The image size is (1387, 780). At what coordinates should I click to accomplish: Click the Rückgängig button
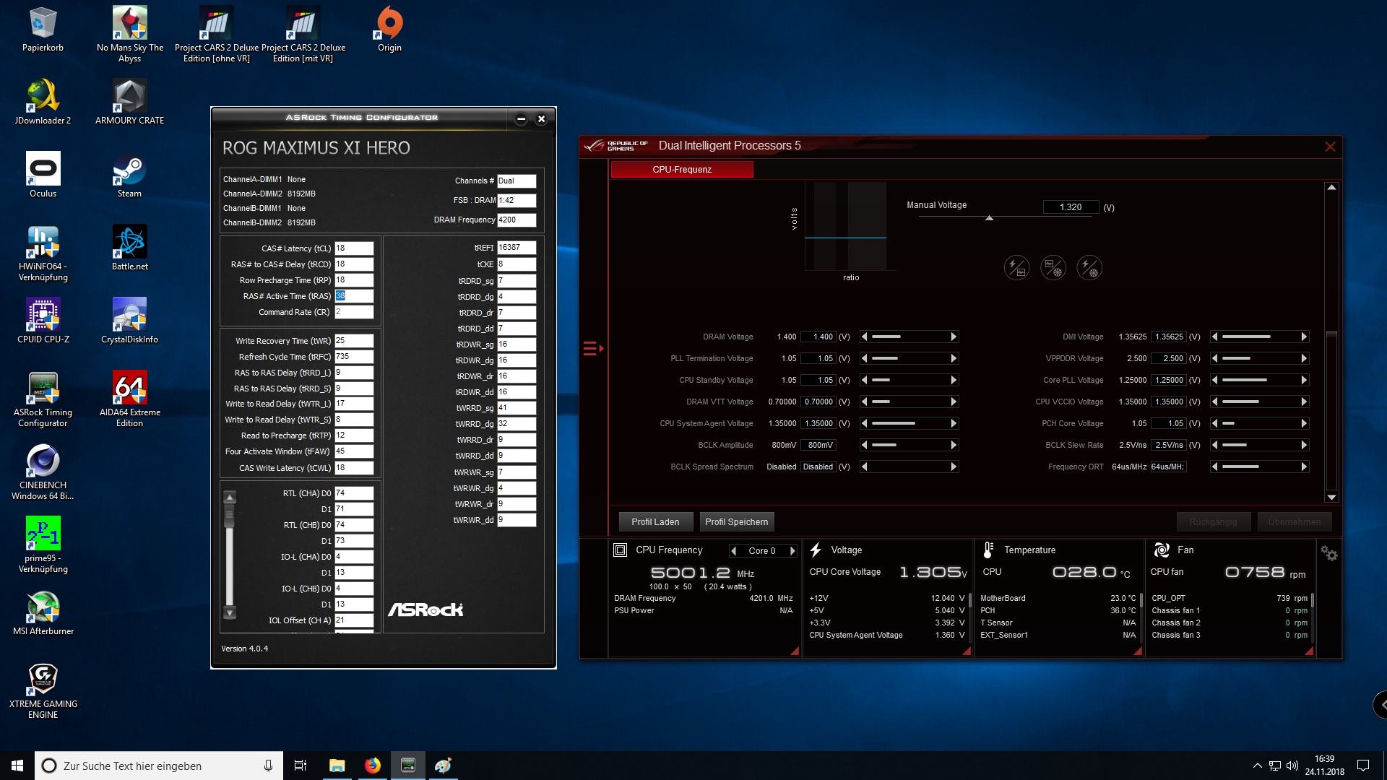coord(1213,521)
